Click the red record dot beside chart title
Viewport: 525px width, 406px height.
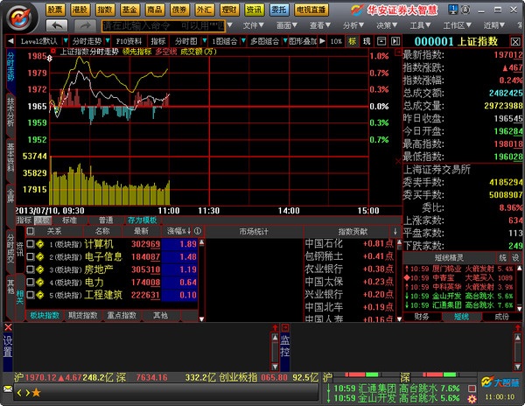52,51
